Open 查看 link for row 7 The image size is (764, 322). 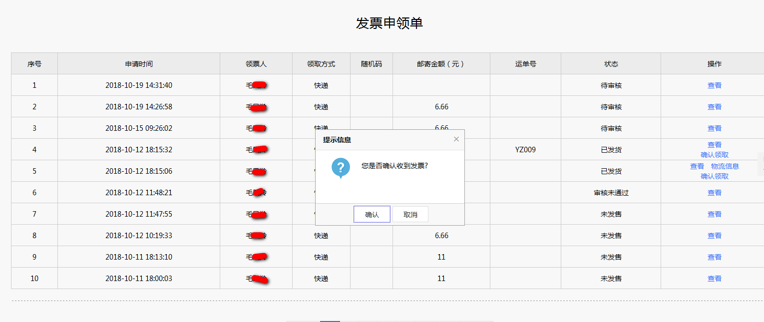(715, 214)
